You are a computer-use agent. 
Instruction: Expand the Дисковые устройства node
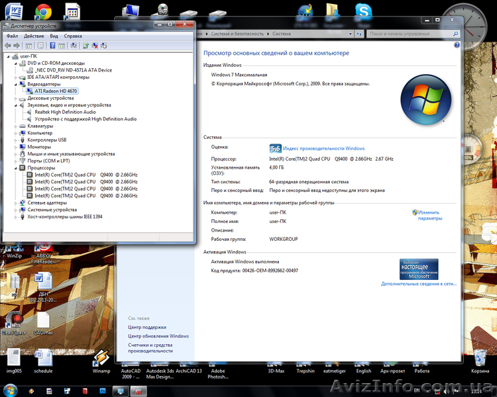click(x=15, y=99)
